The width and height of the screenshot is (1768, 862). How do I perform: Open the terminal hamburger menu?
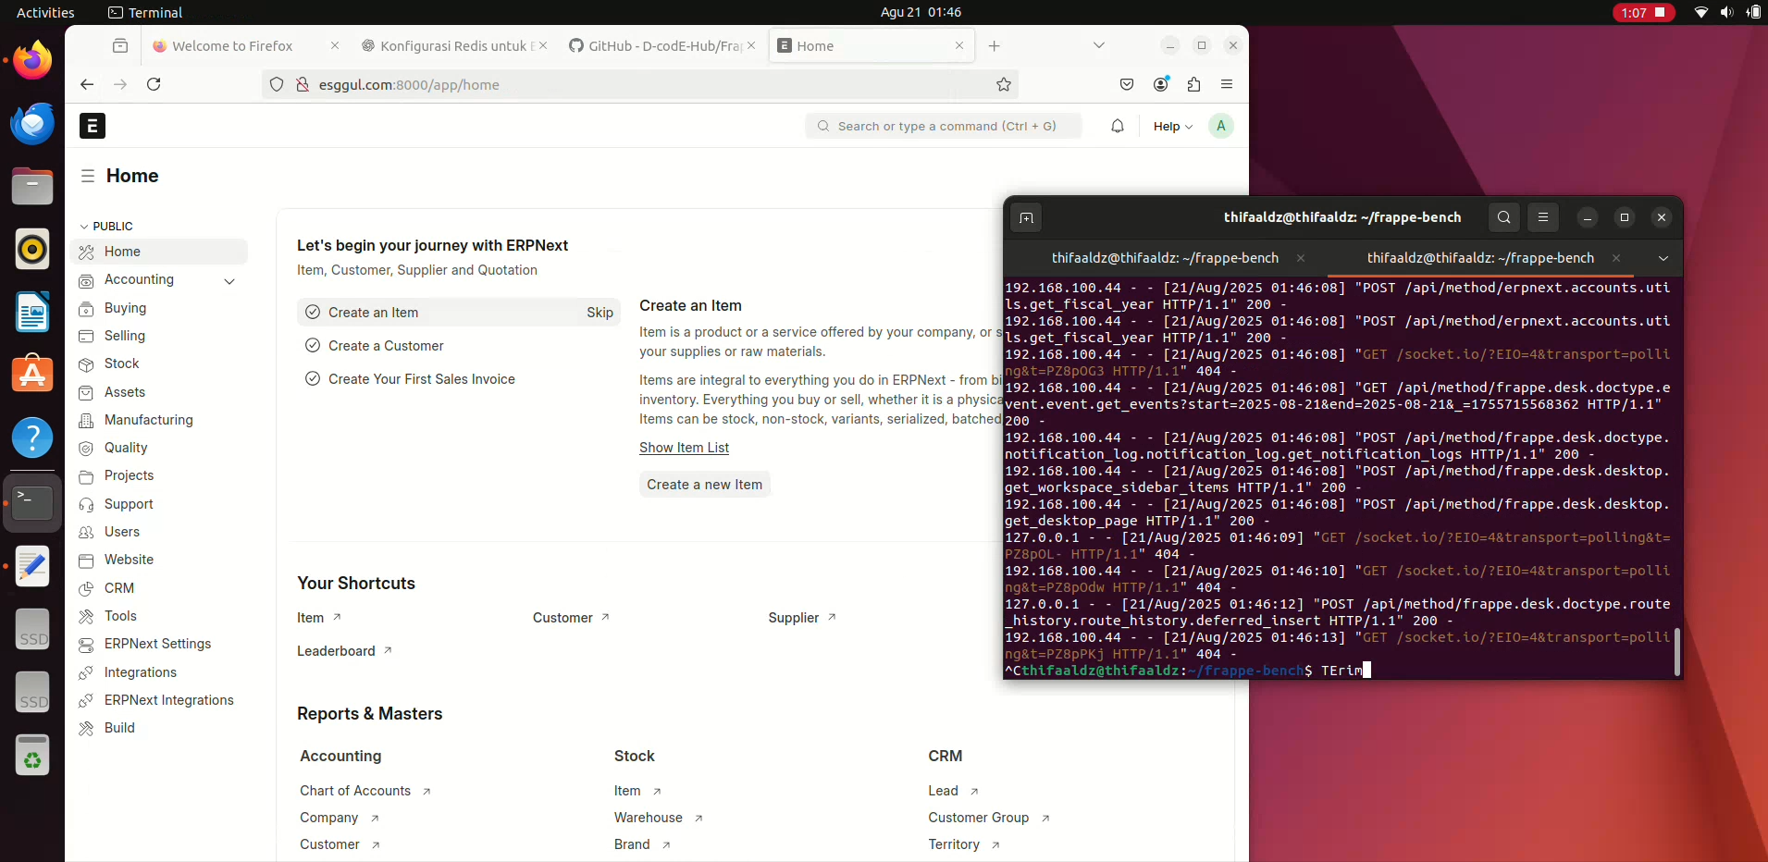1543,217
